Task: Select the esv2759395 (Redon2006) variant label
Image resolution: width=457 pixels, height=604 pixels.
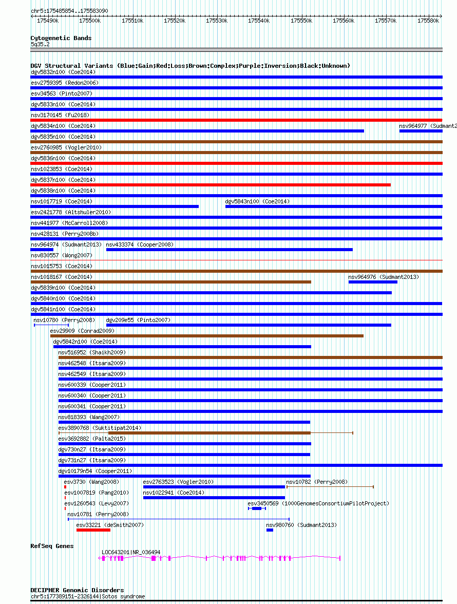Action: pyautogui.click(x=65, y=83)
